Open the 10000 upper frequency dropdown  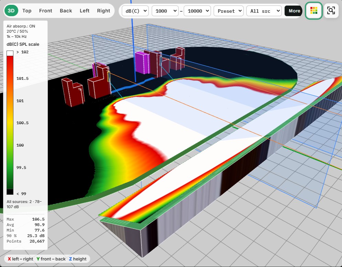197,11
